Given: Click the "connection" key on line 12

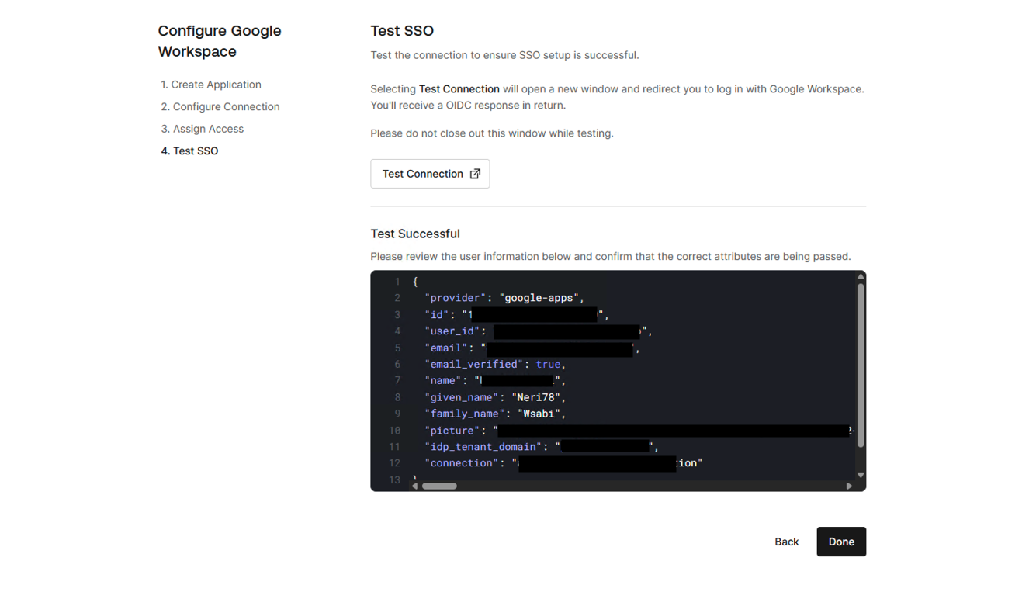Looking at the screenshot, I should (x=460, y=462).
